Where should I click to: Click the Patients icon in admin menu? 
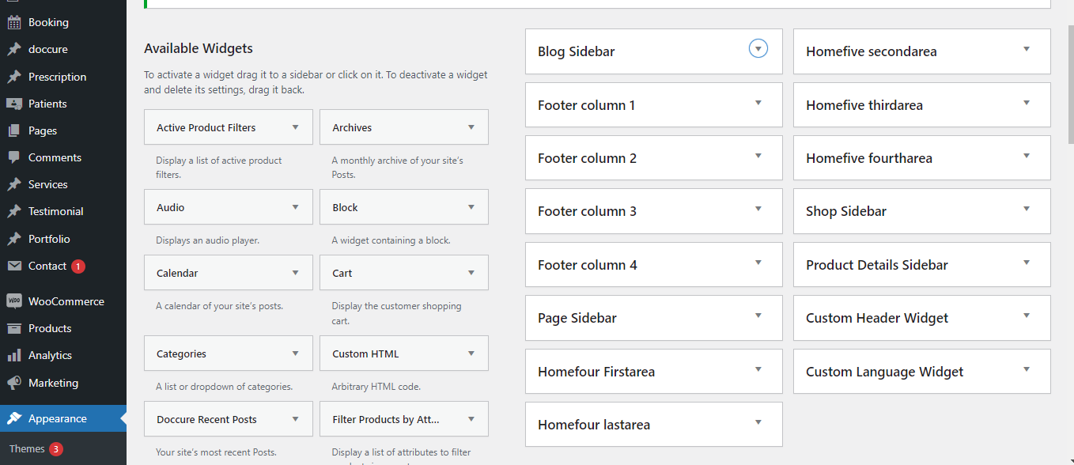(x=14, y=104)
